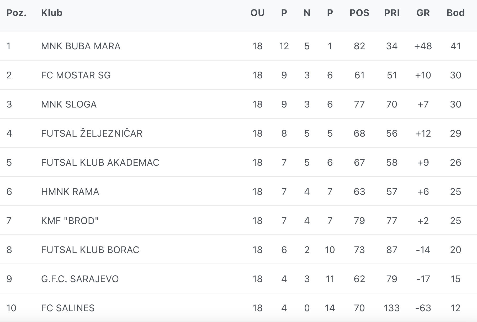Select HMNK RAMA in the table
Image resolution: width=477 pixels, height=322 pixels.
tap(70, 192)
